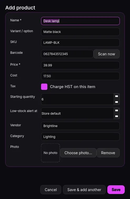Save the product
This screenshot has width=130, height=199.
coord(116,190)
